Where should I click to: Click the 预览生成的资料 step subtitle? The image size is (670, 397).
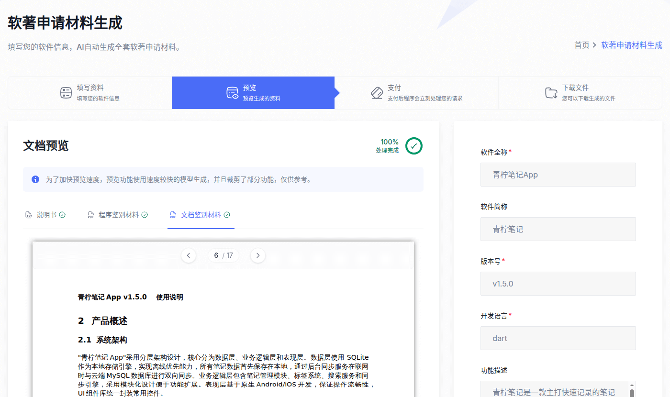261,99
